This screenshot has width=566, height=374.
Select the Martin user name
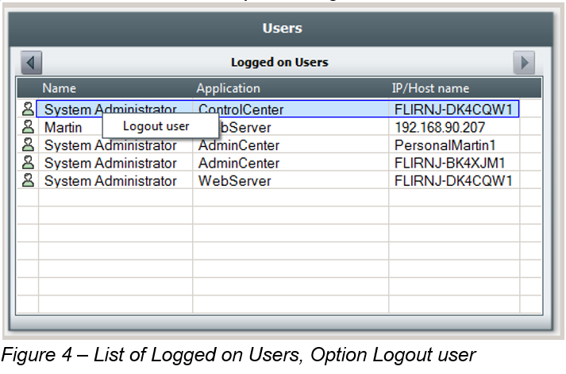[x=63, y=127]
